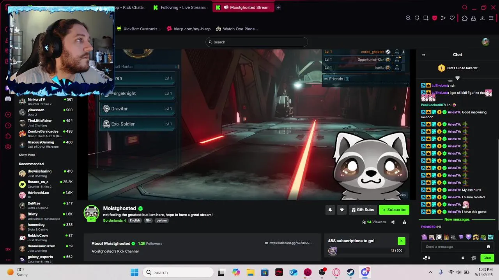Show hidden system tray icons chevron

point(430,272)
